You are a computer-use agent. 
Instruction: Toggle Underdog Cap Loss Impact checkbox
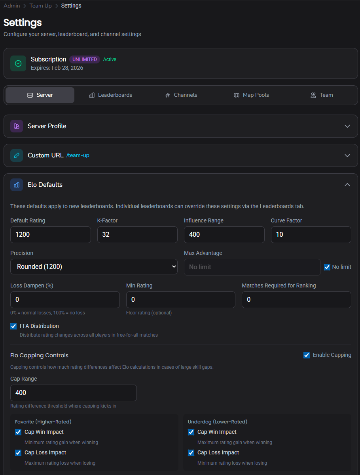click(191, 453)
